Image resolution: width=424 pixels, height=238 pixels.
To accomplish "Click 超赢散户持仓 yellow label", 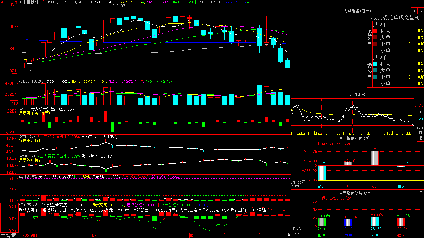I will [30, 160].
